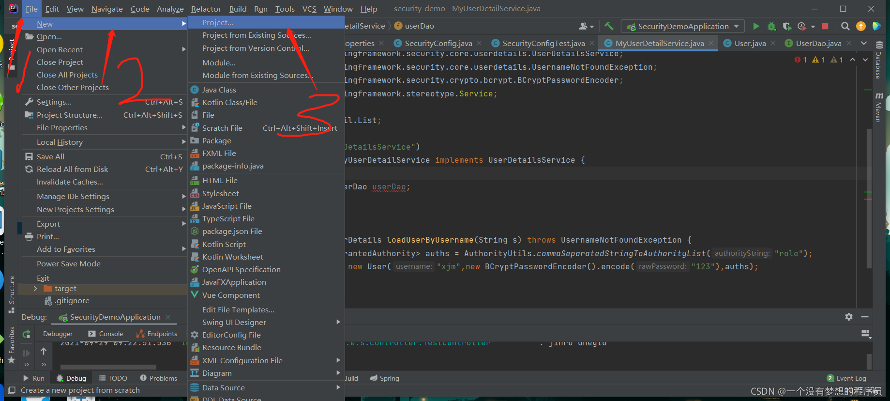Restore the debug layout with the panel layout icon

866,334
